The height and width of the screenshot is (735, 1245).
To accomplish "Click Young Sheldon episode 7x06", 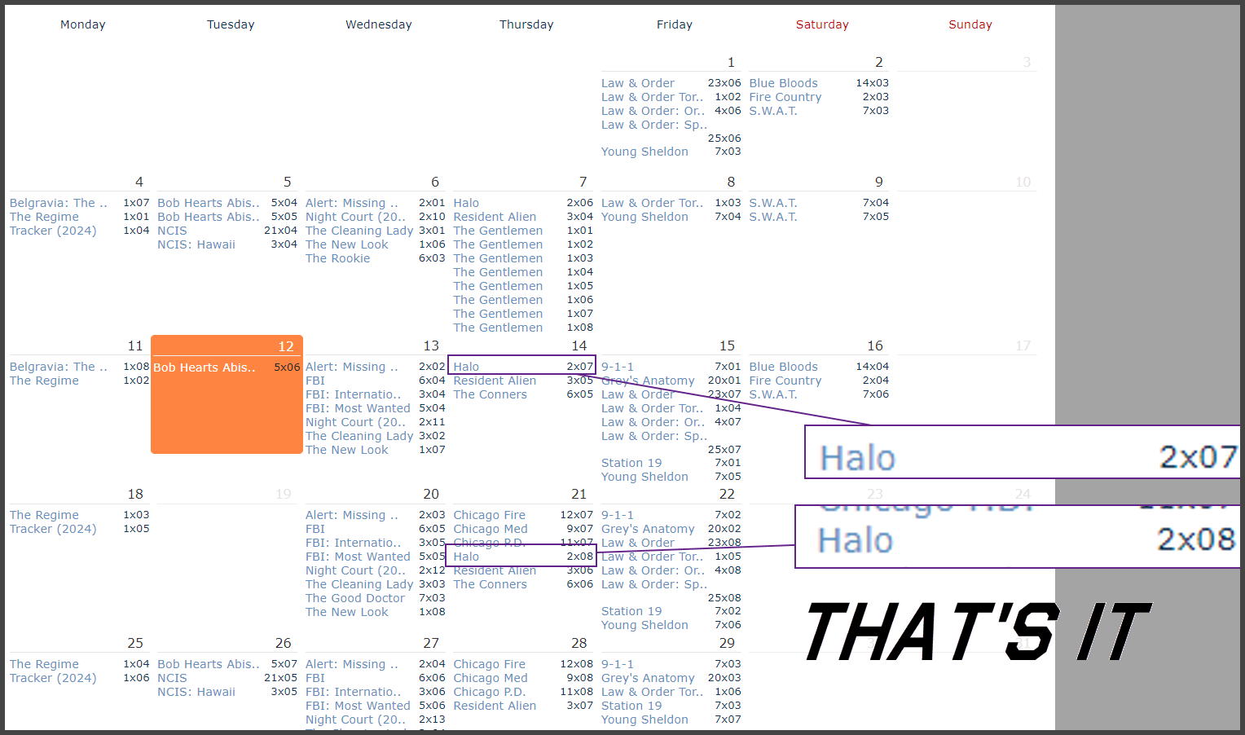I will (x=644, y=625).
